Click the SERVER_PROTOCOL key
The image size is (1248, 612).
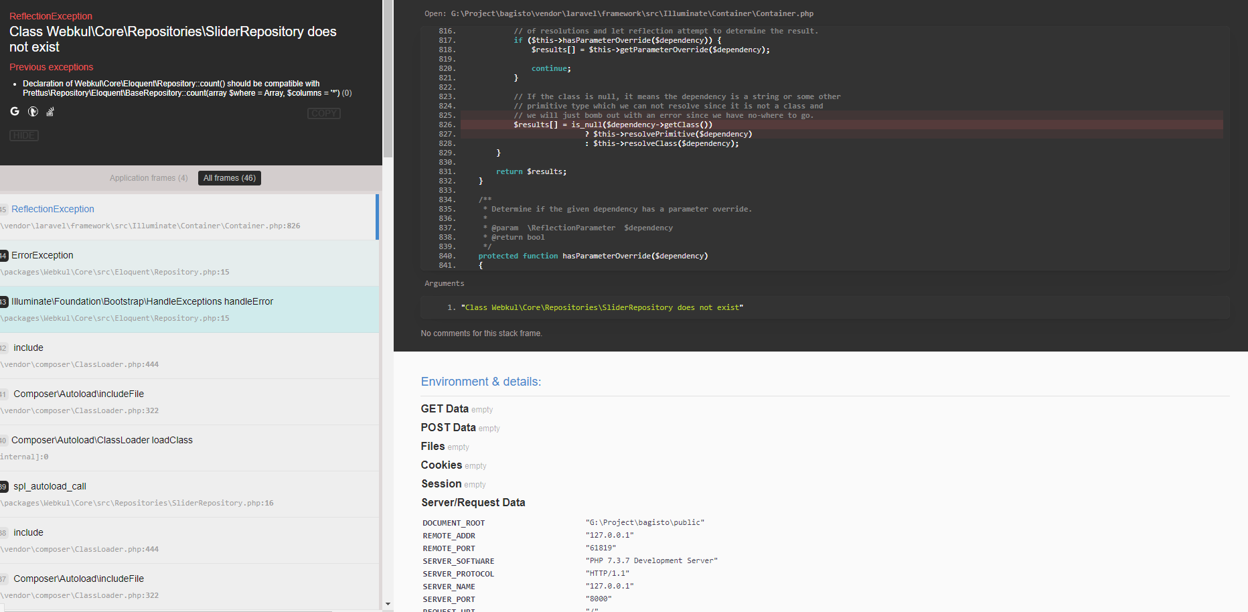tap(458, 574)
